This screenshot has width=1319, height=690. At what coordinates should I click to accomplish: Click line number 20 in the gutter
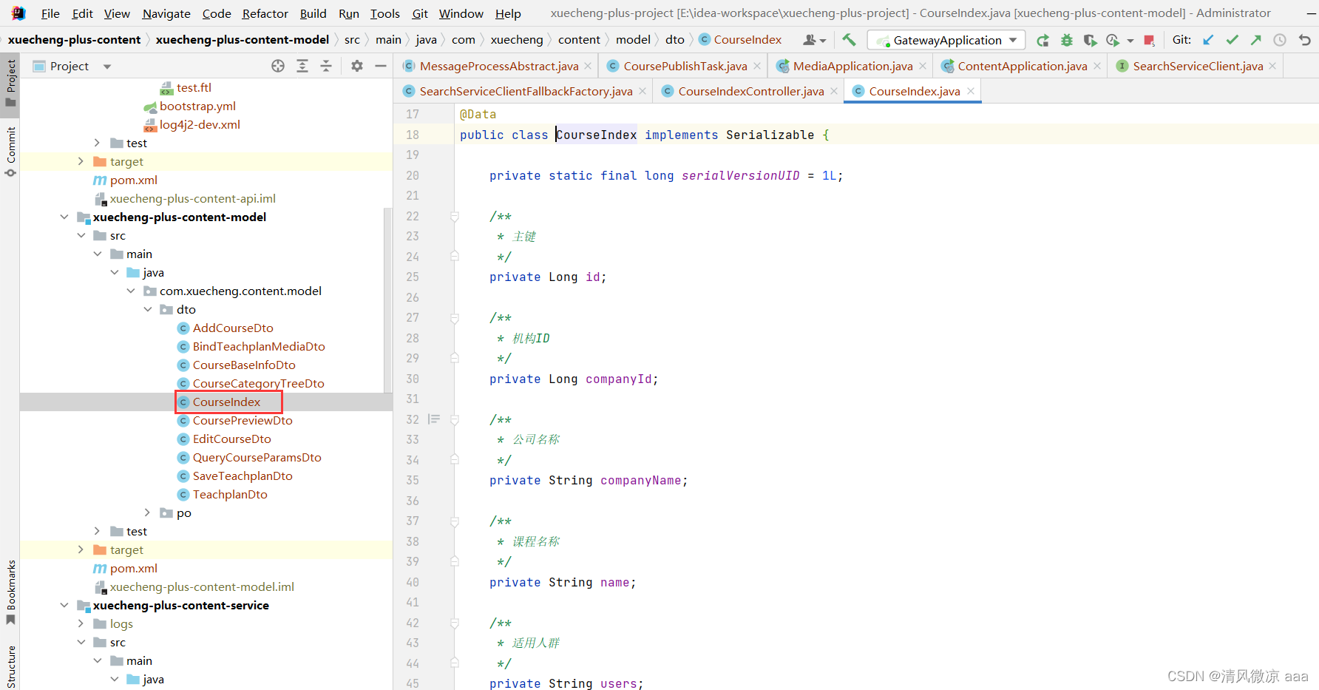pos(413,175)
